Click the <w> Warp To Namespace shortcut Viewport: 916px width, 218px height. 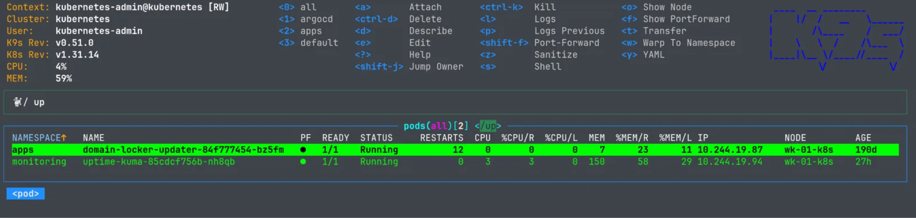point(678,43)
